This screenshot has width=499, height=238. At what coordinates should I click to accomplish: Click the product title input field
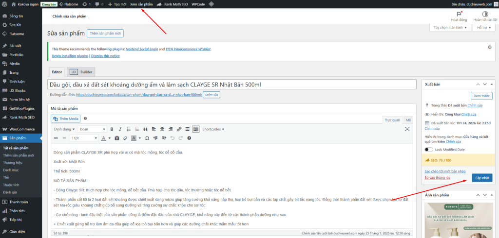[231, 85]
